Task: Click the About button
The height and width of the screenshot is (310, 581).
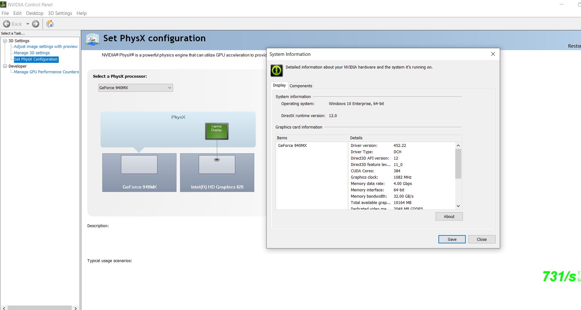Action: [x=449, y=216]
